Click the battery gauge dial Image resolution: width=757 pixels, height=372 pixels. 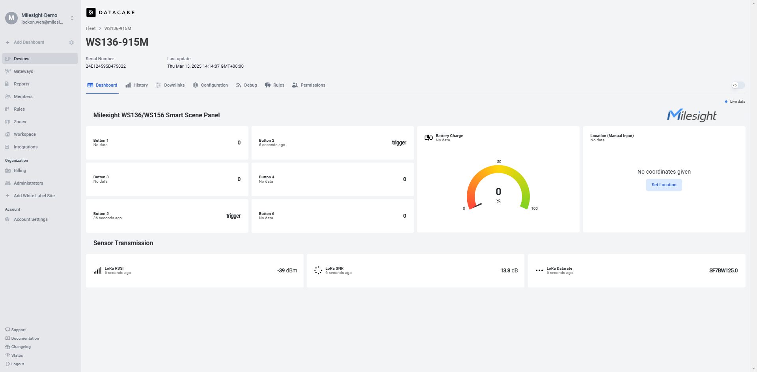498,188
